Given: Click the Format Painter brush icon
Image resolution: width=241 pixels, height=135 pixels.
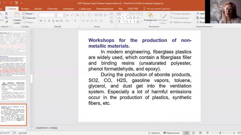Looking at the screenshot, I should [x=7, y=22].
